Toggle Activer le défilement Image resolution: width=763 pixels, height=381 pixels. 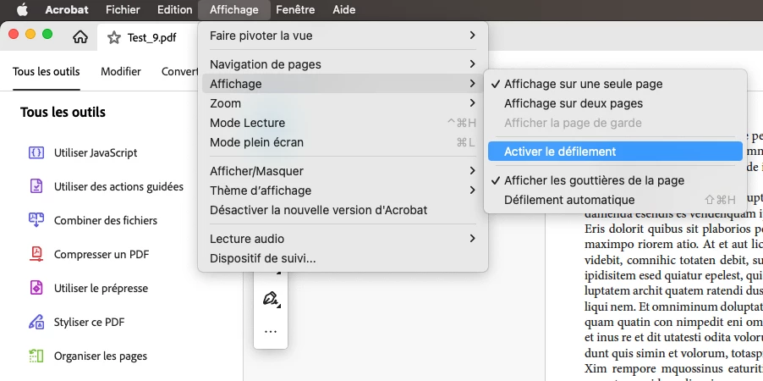(x=615, y=152)
